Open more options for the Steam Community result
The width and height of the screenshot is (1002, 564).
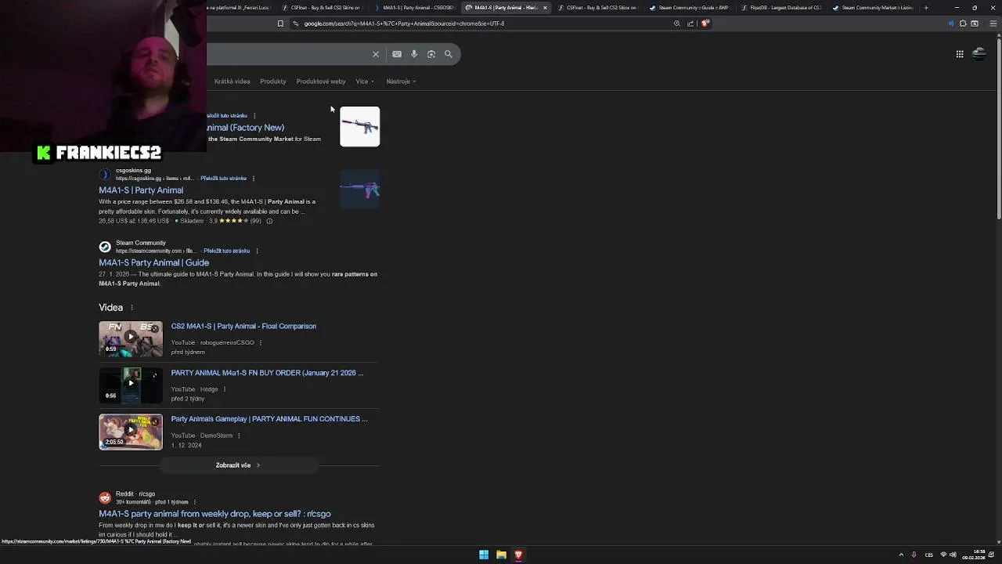[x=257, y=251]
